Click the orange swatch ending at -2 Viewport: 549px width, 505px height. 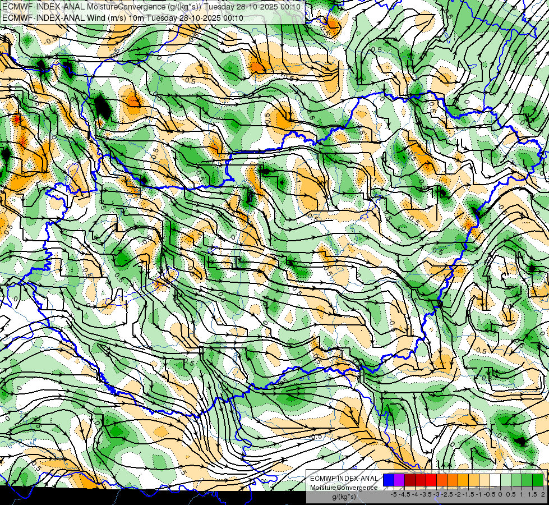click(x=453, y=480)
